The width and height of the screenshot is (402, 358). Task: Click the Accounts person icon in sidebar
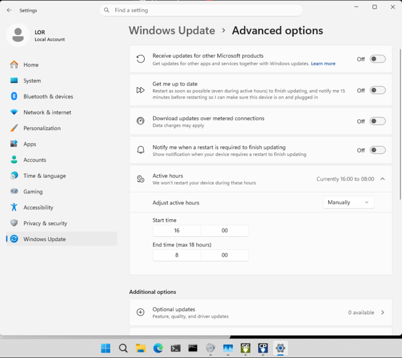click(x=14, y=159)
